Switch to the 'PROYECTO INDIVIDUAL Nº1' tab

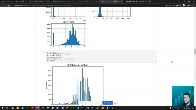(x=135, y=2)
